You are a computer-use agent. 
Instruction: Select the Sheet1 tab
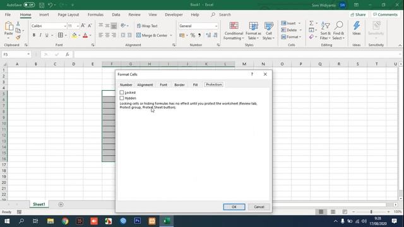click(x=39, y=204)
